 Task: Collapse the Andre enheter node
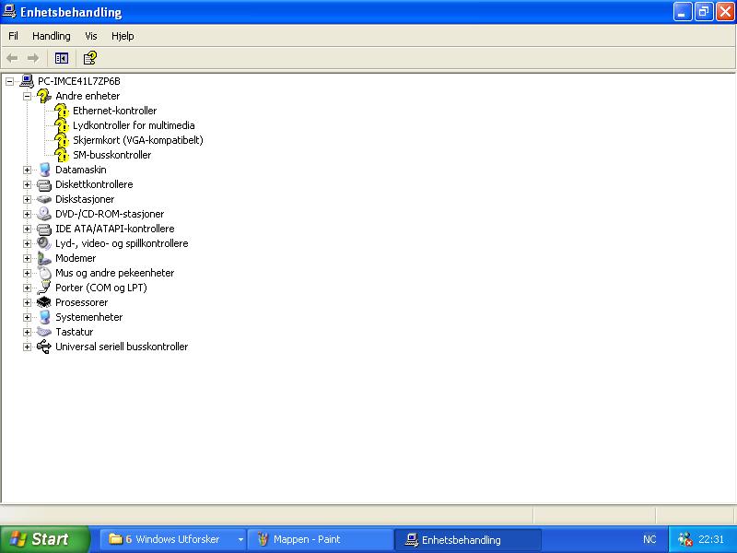click(x=28, y=97)
